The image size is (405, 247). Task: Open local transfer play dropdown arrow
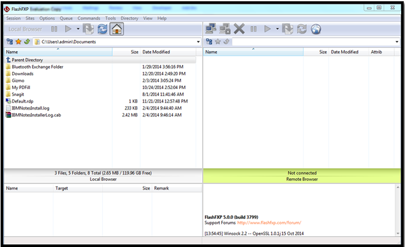pos(78,29)
